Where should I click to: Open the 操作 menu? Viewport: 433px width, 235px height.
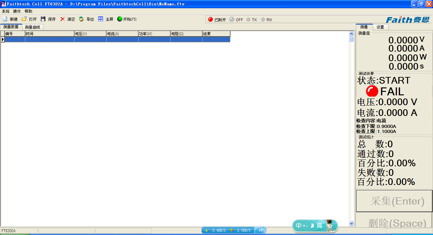pyautogui.click(x=17, y=11)
